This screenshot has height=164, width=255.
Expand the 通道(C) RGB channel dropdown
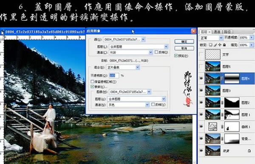(x=131, y=53)
